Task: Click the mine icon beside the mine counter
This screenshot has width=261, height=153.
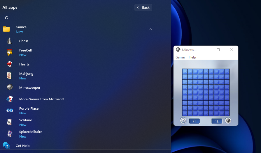Action: [x=228, y=120]
